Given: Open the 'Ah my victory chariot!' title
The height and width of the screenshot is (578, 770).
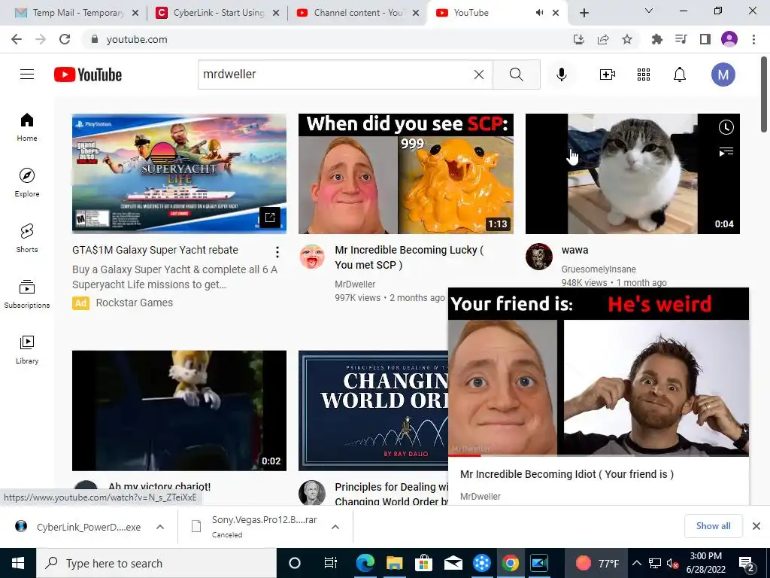Looking at the screenshot, I should 159,487.
